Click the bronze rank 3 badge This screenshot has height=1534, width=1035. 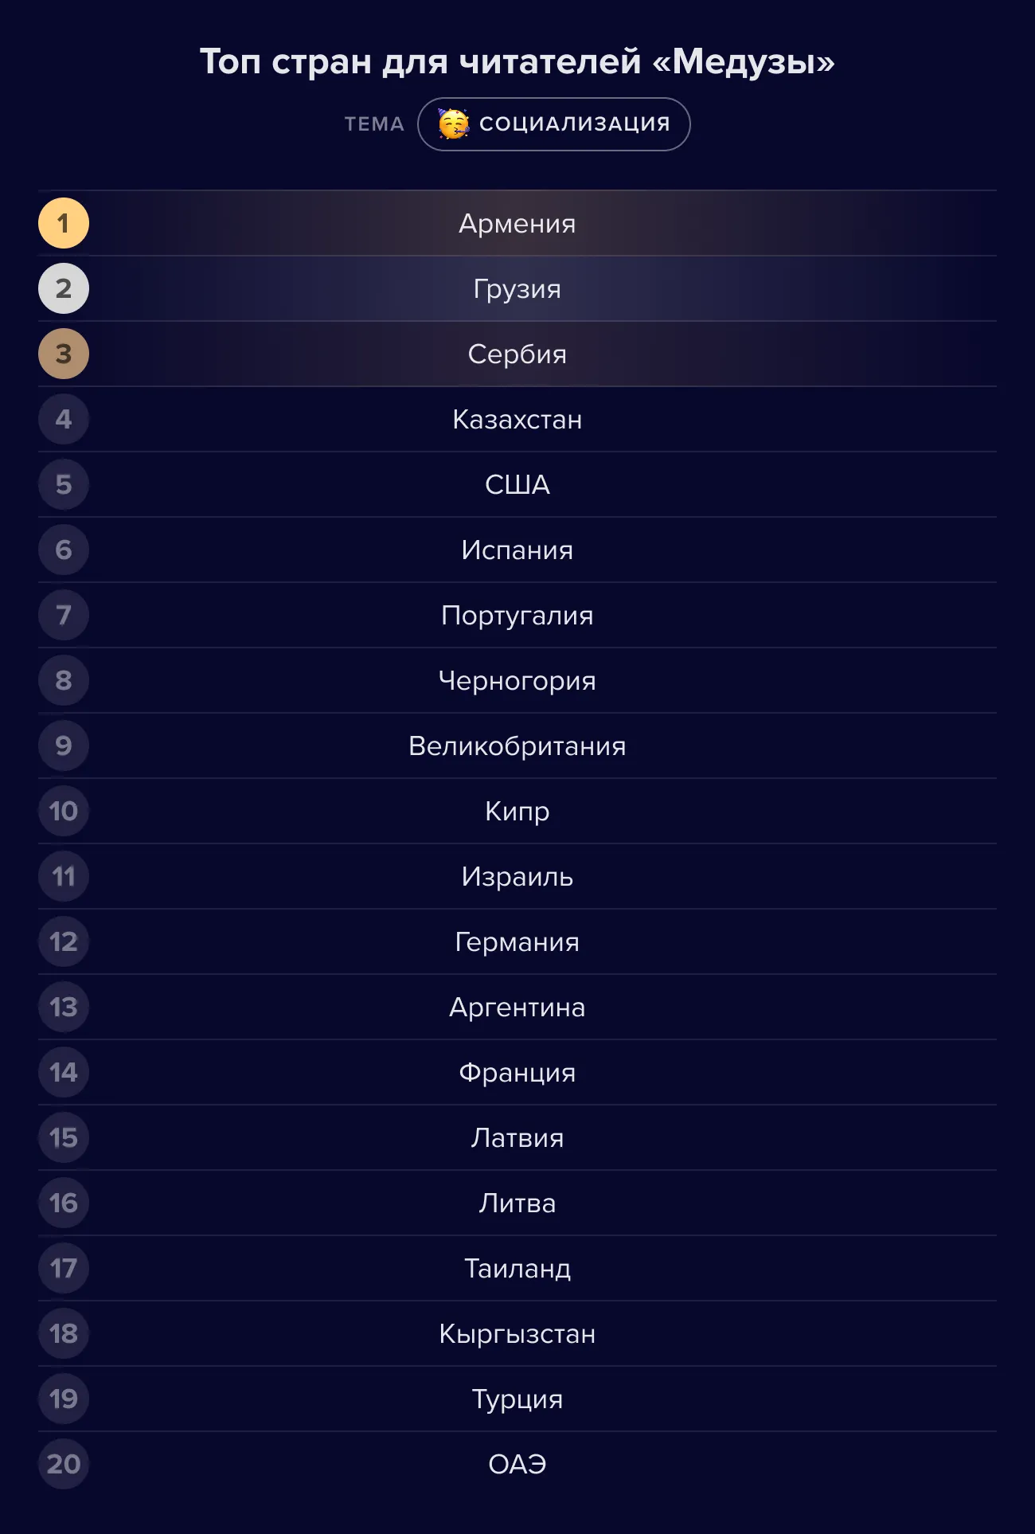pos(64,354)
